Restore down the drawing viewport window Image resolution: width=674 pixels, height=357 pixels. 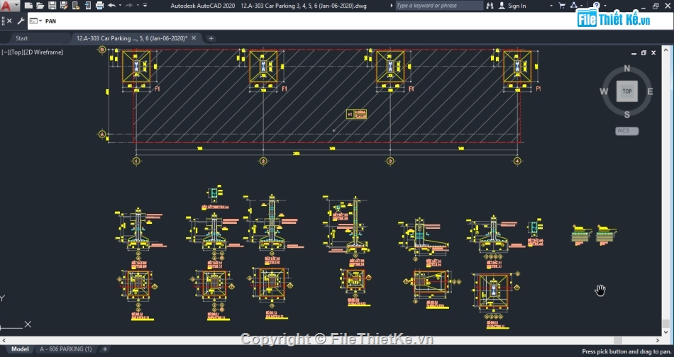pyautogui.click(x=643, y=53)
